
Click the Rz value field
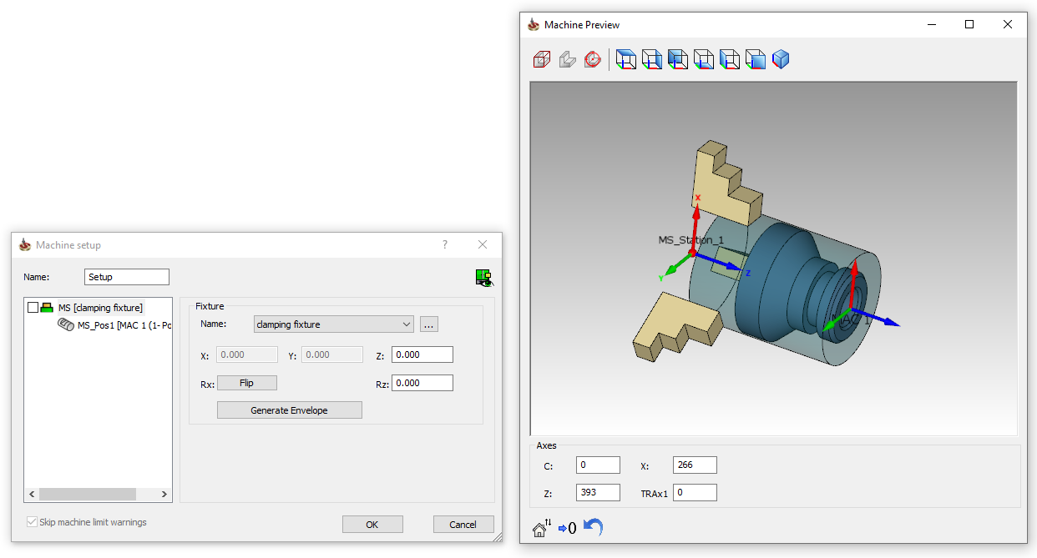[x=422, y=383]
